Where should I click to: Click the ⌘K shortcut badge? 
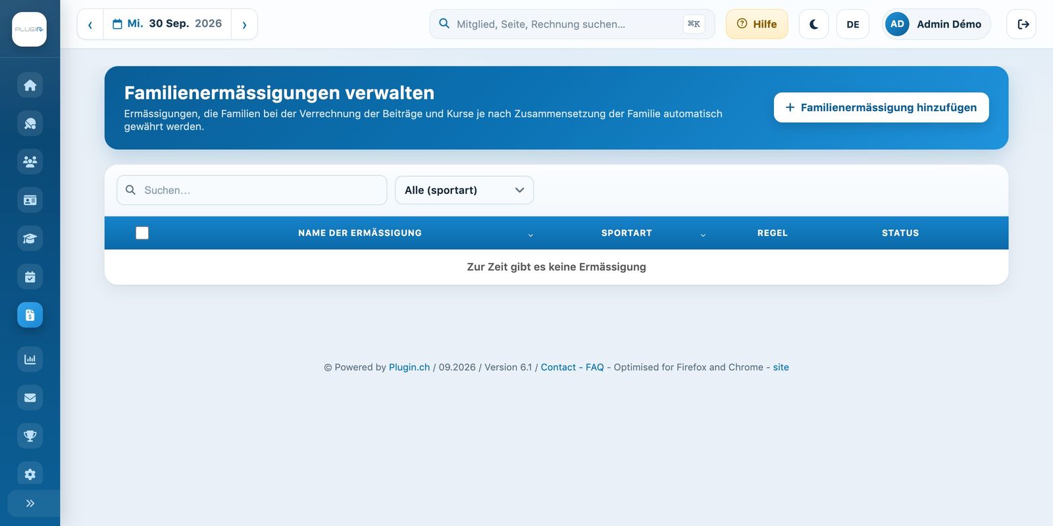(694, 24)
